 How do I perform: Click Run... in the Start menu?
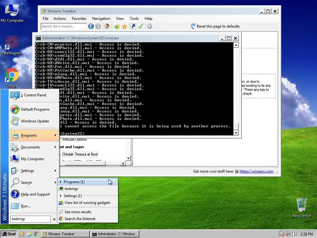coord(34,206)
